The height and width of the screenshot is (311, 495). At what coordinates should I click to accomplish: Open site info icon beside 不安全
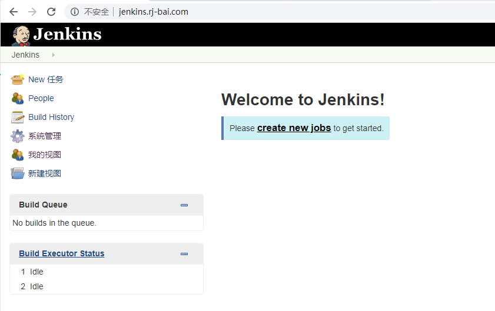(x=75, y=12)
